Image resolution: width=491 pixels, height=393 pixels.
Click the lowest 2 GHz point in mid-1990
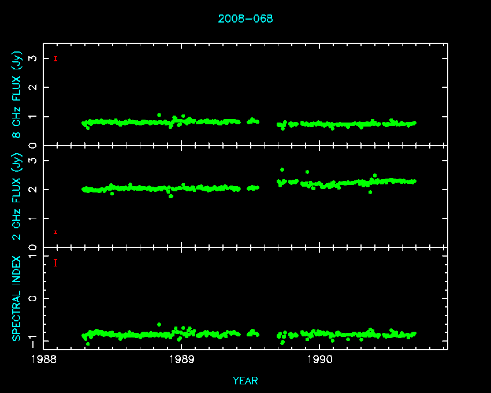click(370, 192)
